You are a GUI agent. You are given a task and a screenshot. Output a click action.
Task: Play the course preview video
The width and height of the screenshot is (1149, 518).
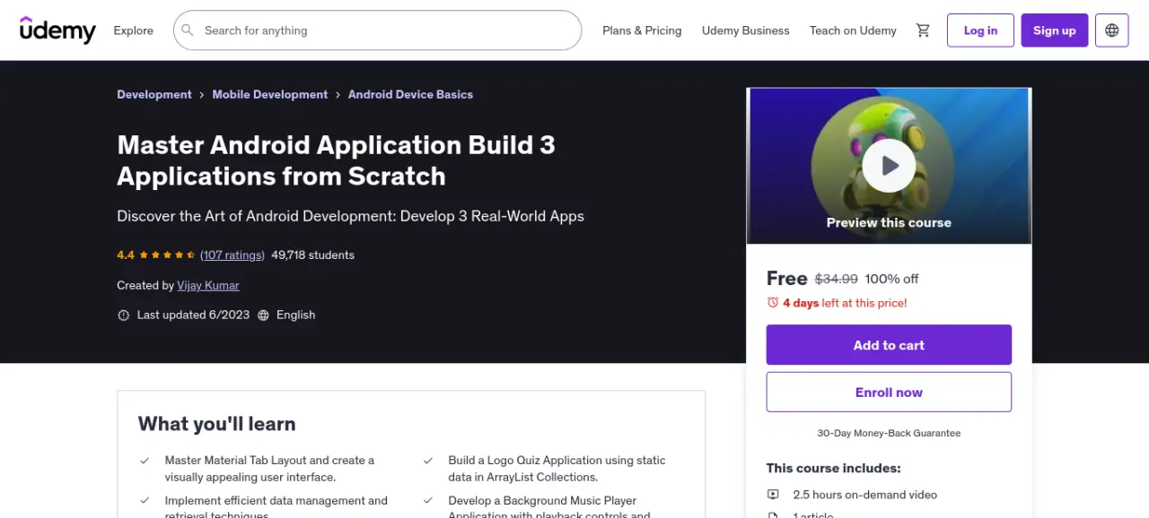pos(889,166)
